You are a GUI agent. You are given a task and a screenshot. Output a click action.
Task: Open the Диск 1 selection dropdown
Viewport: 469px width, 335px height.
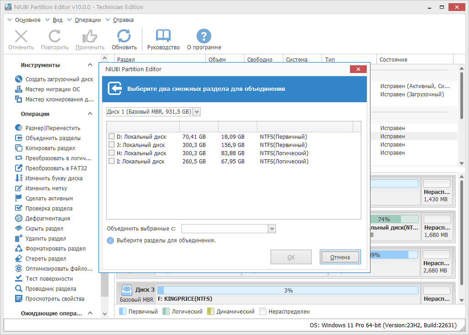153,112
